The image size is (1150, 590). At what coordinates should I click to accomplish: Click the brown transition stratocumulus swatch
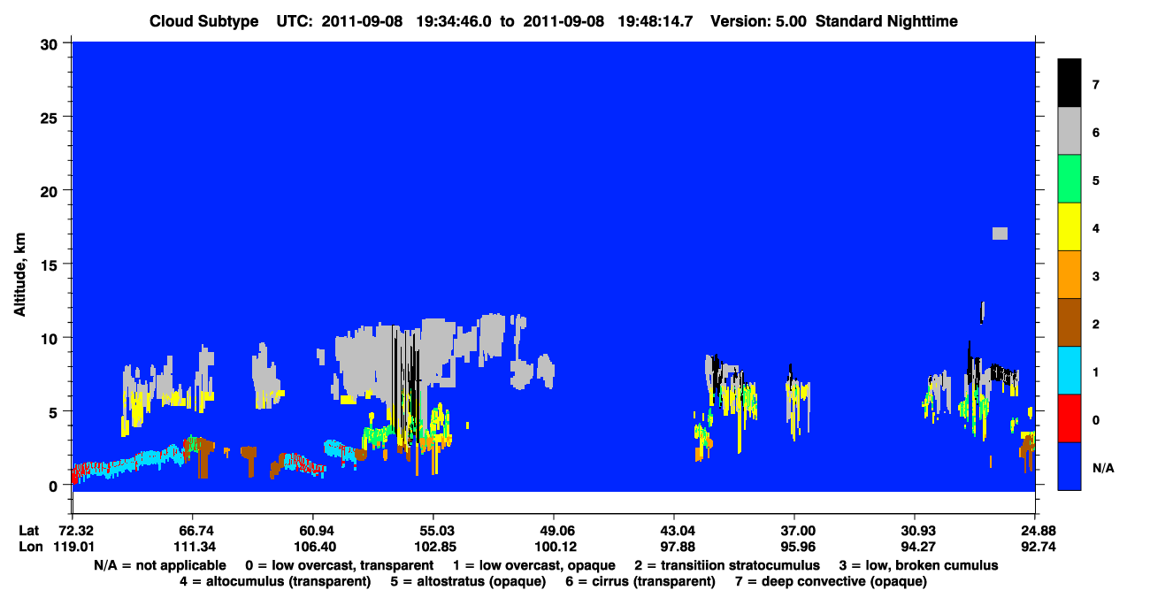1069,323
